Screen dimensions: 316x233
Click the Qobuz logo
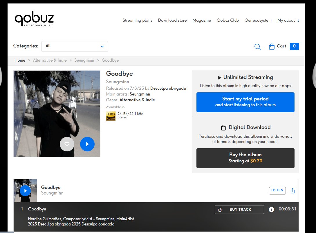(x=34, y=19)
